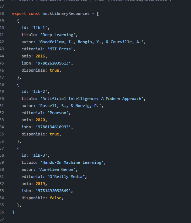Click the "O'Reilly Media" editorial string

(x=66, y=177)
